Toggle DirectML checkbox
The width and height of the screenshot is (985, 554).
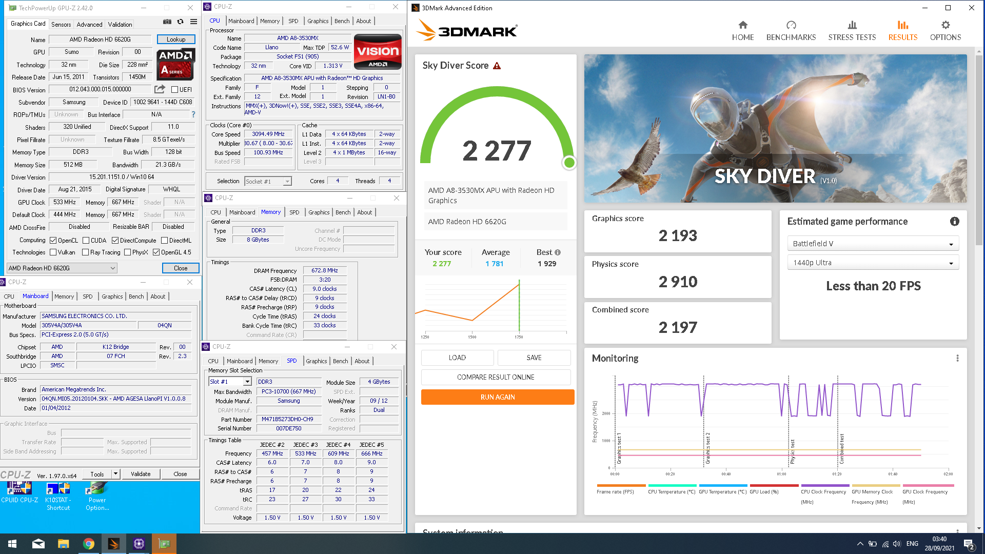[165, 240]
